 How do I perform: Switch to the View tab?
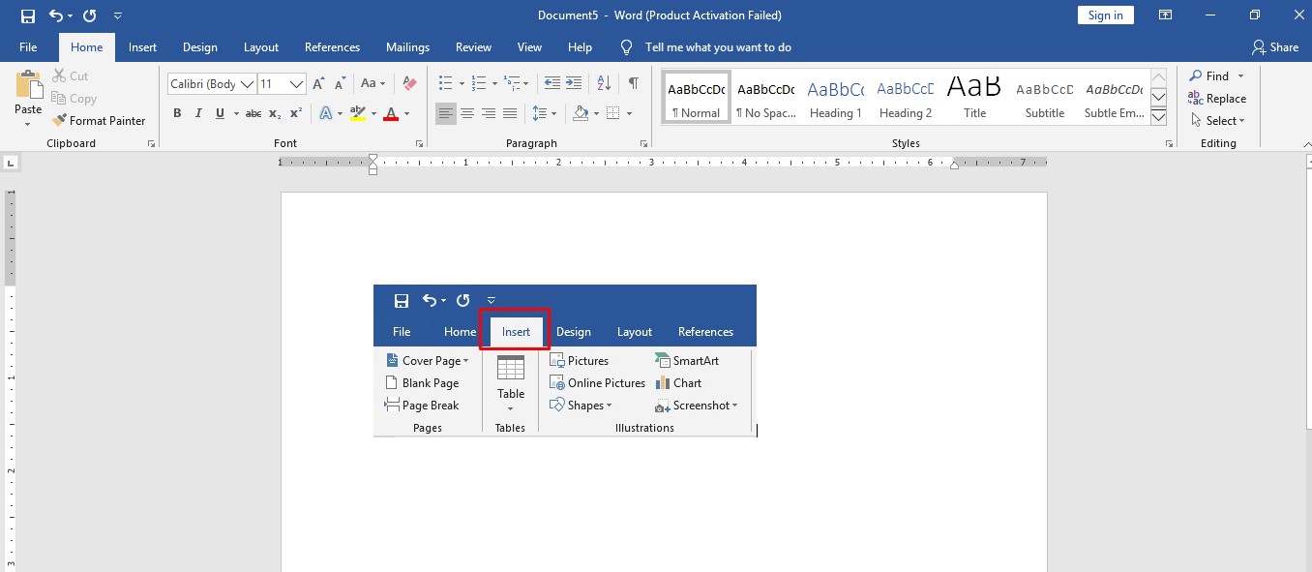coord(529,47)
